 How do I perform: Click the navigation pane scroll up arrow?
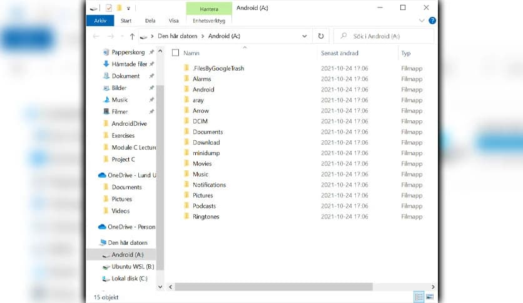(160, 51)
